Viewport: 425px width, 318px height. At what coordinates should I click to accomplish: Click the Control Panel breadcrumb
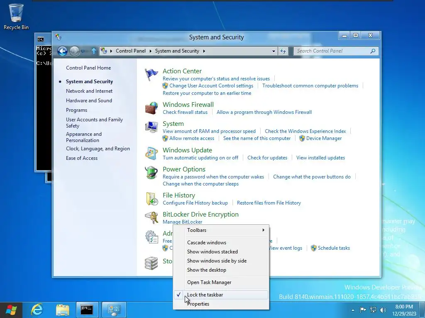point(131,51)
